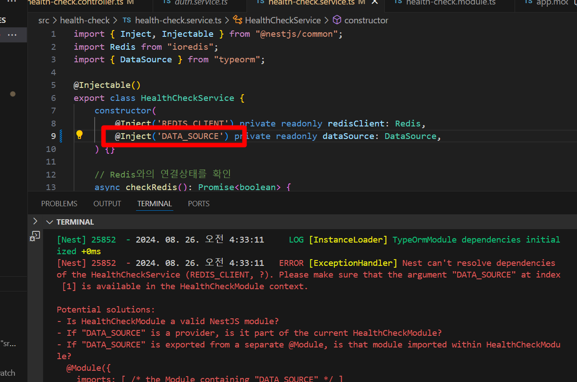Open the more actions ellipsis in the sidebar row

click(x=12, y=35)
